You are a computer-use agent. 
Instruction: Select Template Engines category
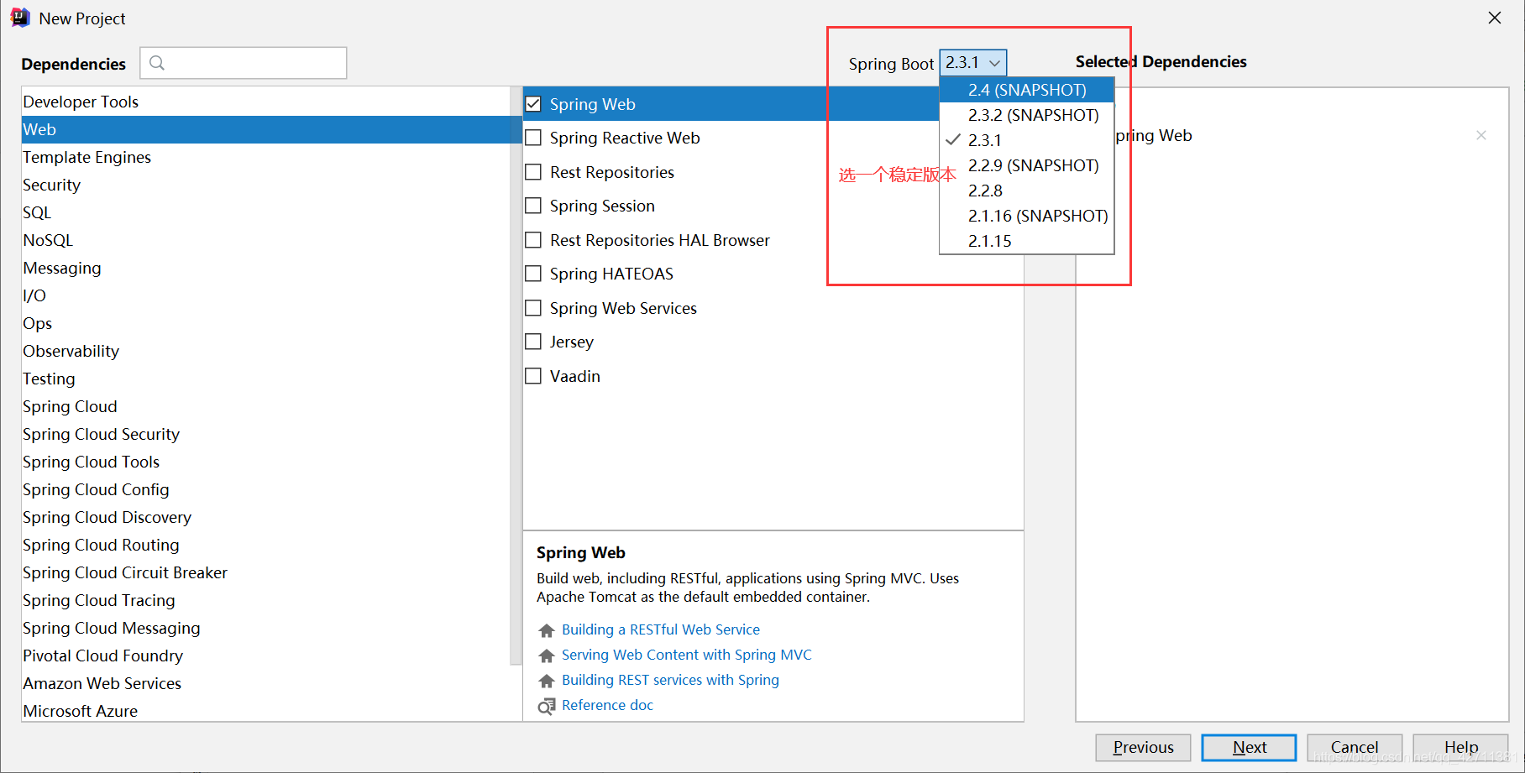coord(265,157)
